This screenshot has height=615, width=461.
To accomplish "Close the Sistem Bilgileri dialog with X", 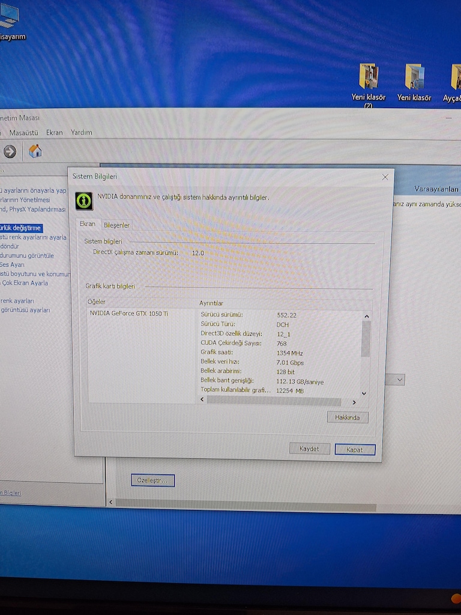I will click(x=385, y=177).
